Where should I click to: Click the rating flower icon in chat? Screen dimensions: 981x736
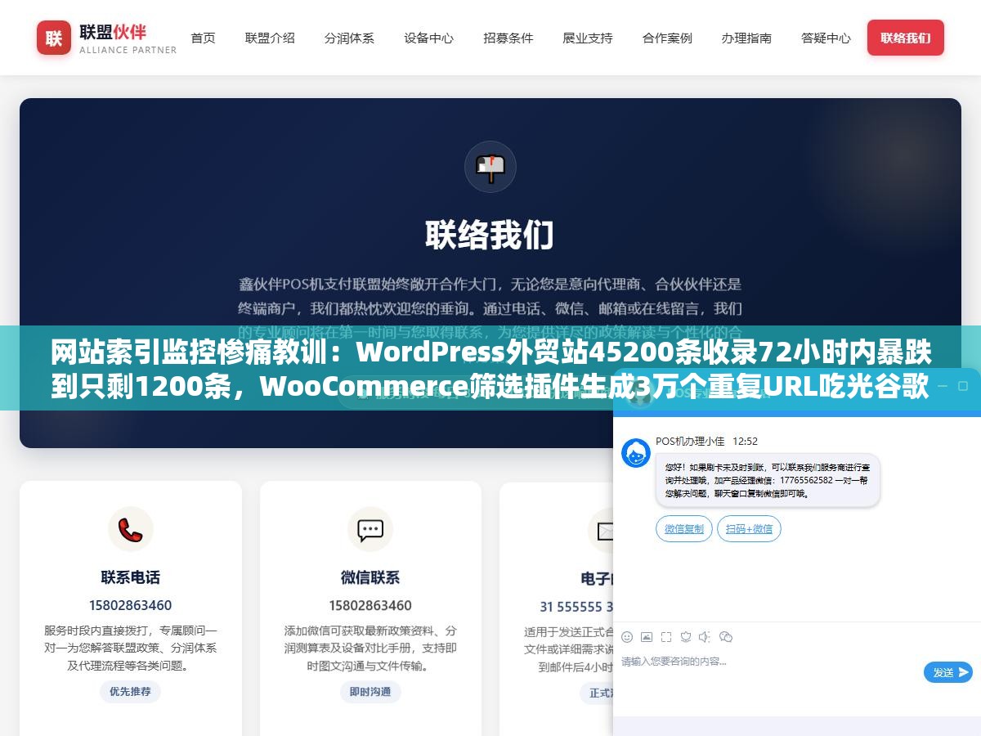coord(686,637)
